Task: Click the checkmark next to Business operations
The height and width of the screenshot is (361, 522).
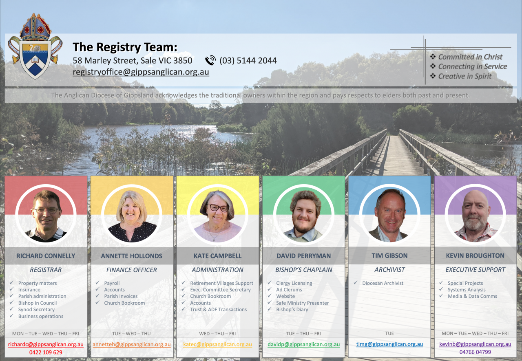Action: coord(11,316)
